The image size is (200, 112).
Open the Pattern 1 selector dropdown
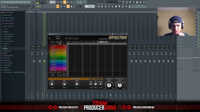pyautogui.click(x=90, y=6)
